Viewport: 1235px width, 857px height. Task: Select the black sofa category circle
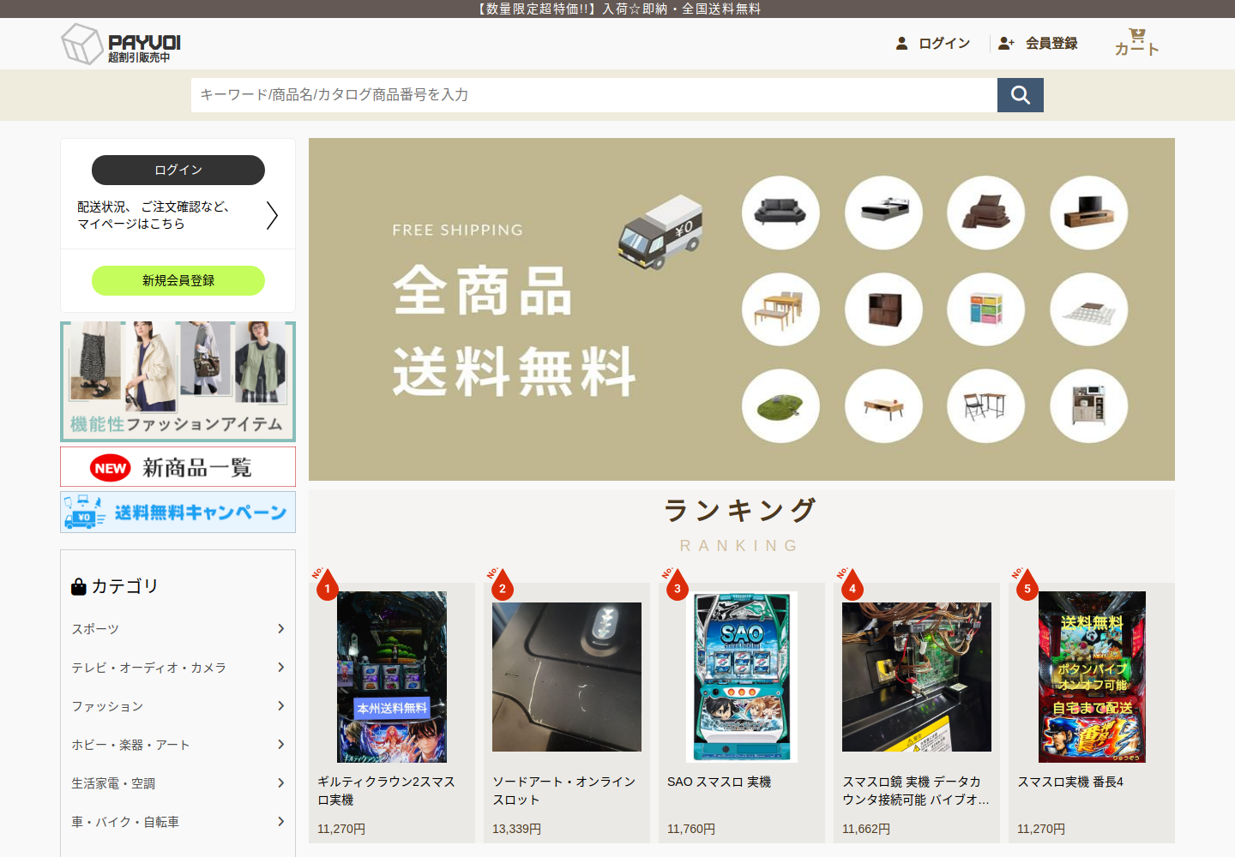coord(780,213)
